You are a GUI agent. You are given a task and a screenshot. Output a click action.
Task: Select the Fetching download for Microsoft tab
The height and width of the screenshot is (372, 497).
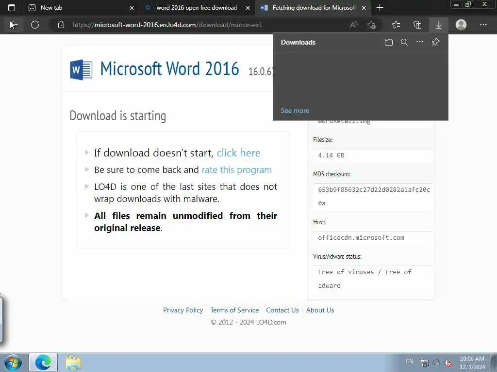point(314,8)
